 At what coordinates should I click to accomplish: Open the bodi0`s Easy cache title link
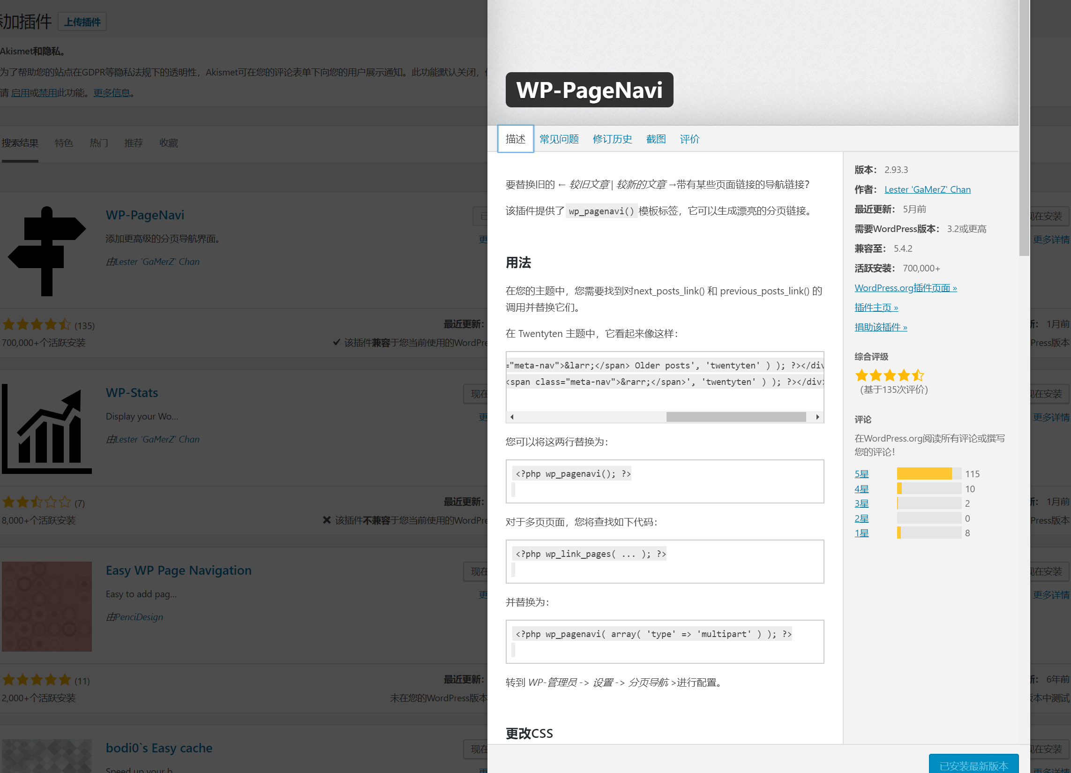click(159, 748)
